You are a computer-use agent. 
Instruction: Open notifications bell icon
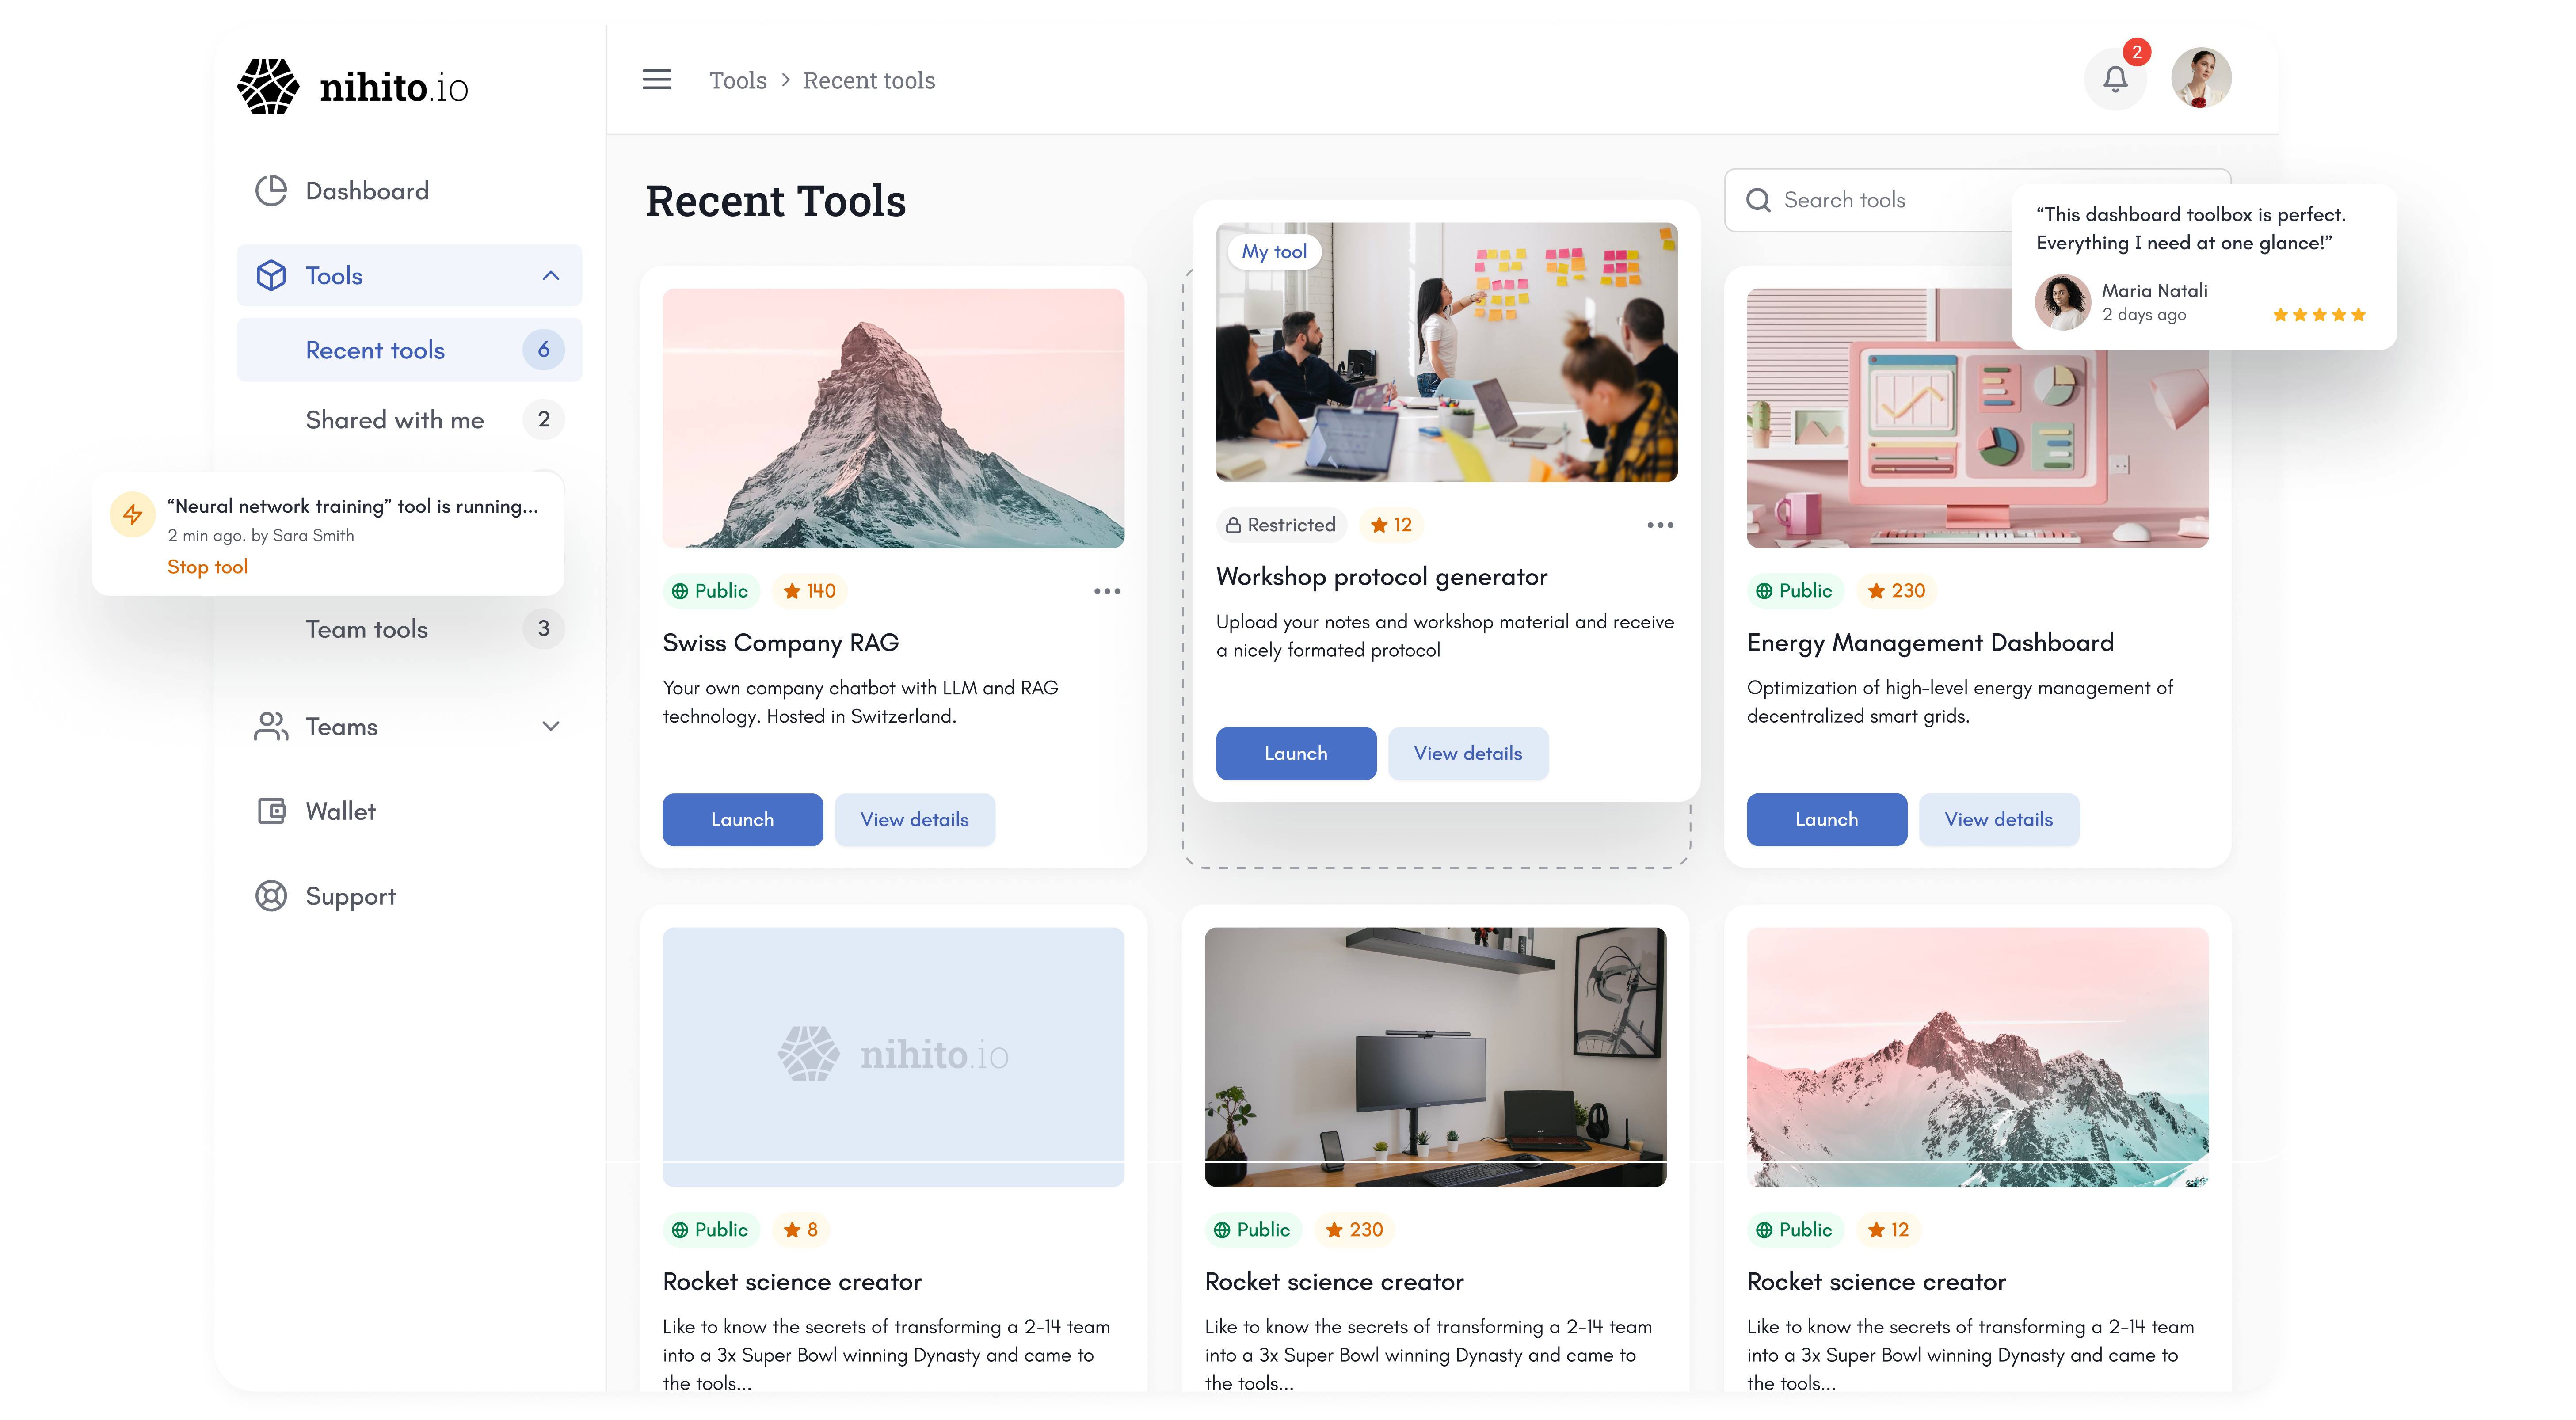(2114, 79)
